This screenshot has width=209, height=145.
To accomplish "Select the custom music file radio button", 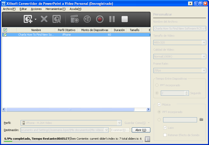I will [x=159, y=120].
